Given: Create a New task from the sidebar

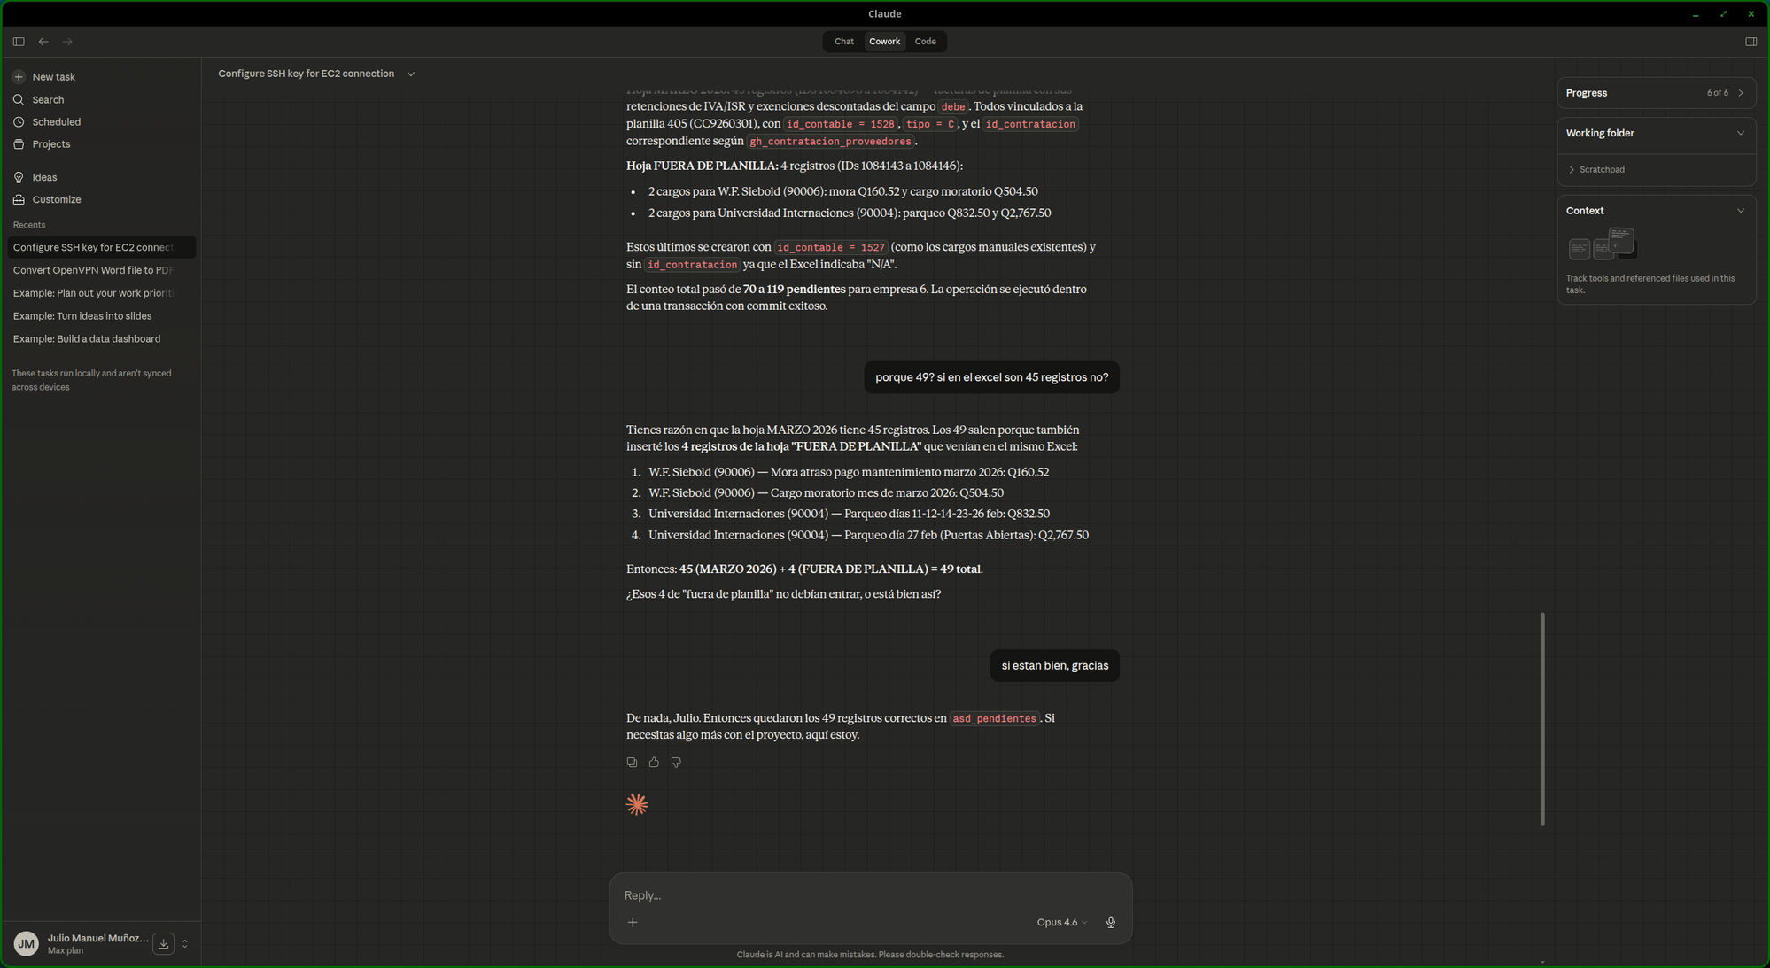Looking at the screenshot, I should 53,76.
